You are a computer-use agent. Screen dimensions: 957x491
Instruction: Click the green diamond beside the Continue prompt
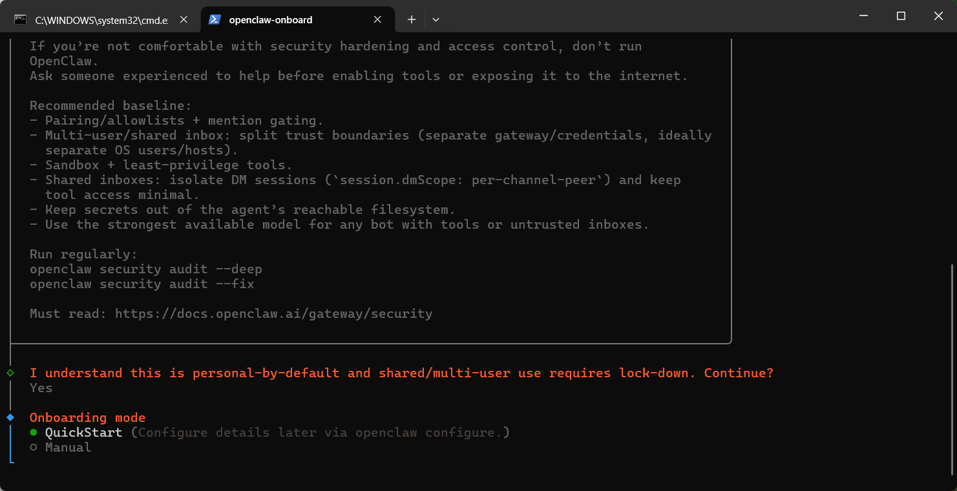click(x=10, y=373)
